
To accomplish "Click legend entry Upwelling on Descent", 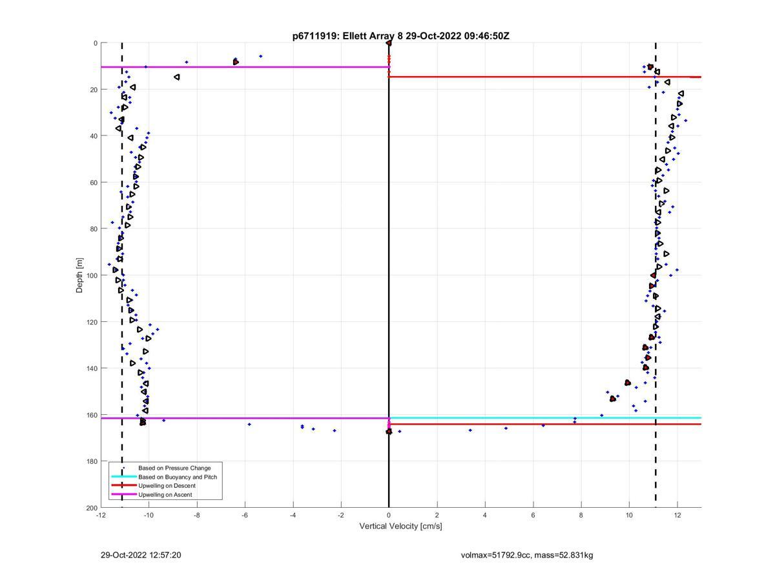I will click(167, 486).
